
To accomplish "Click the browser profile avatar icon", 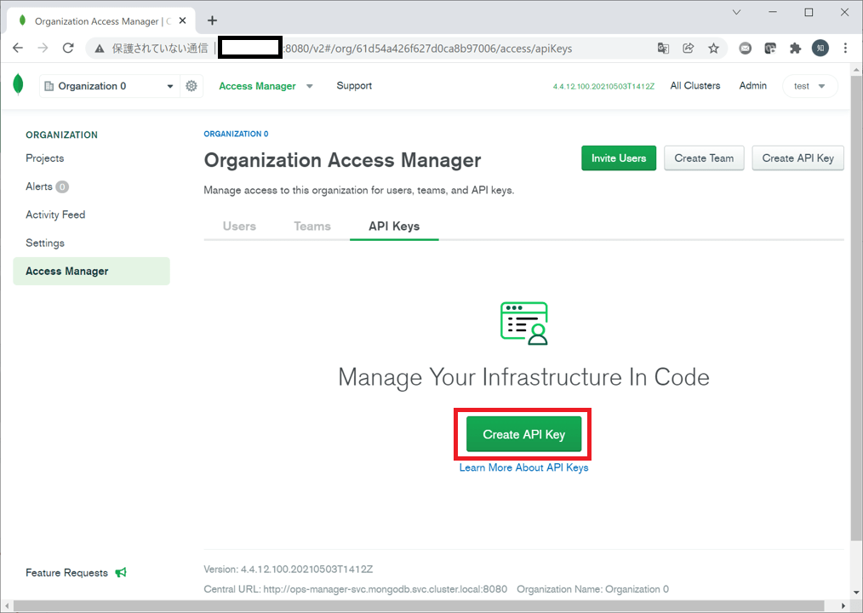I will click(820, 49).
